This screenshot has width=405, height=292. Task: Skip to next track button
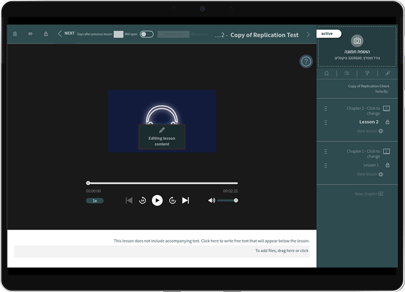(186, 200)
